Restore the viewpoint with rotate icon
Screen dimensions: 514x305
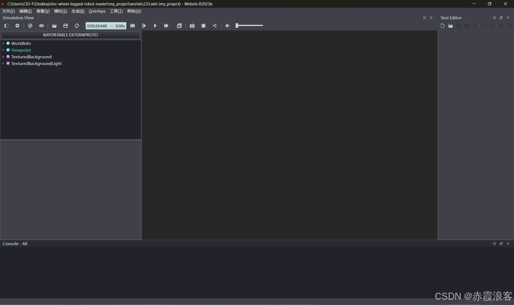pos(30,26)
